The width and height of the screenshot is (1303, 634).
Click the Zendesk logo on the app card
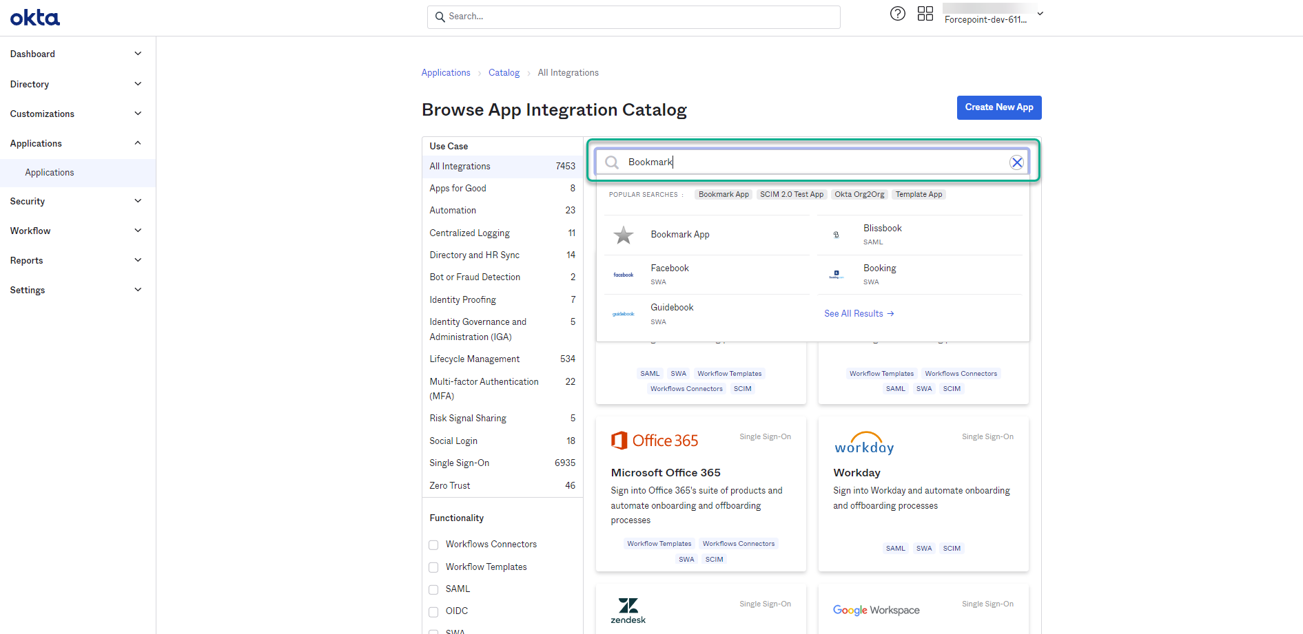[628, 610]
